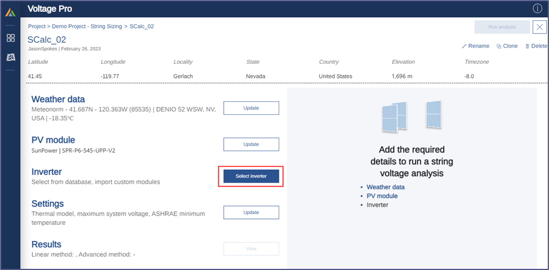Click the Voltage Pro app title
Image resolution: width=549 pixels, height=270 pixels.
[50, 9]
